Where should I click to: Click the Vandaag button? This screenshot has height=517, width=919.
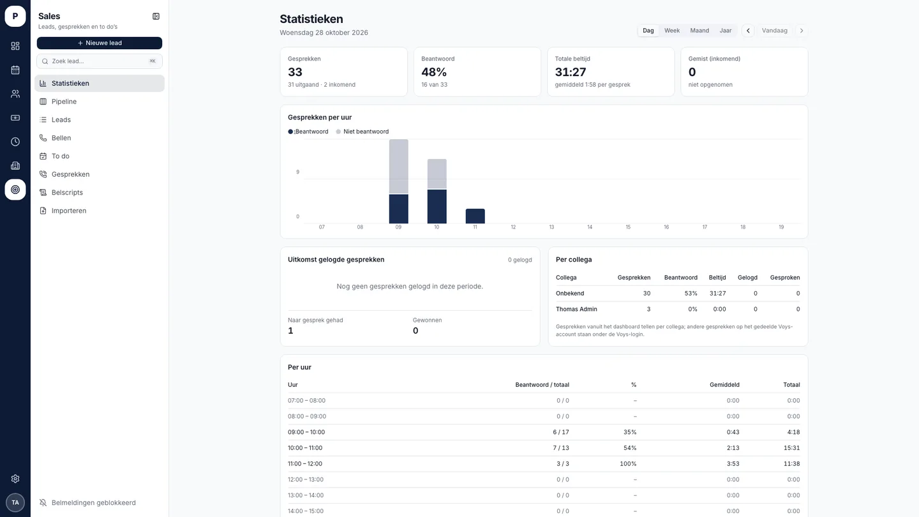[775, 31]
